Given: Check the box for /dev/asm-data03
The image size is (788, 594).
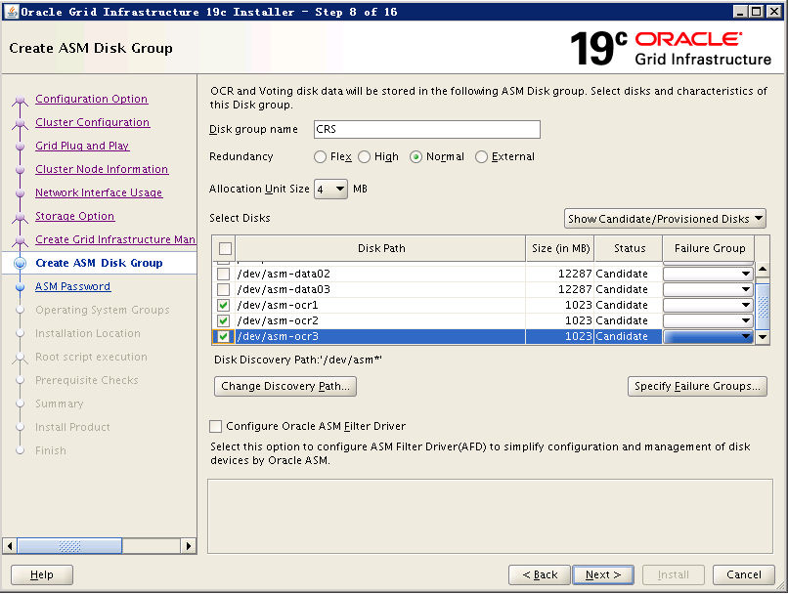Looking at the screenshot, I should tap(224, 289).
